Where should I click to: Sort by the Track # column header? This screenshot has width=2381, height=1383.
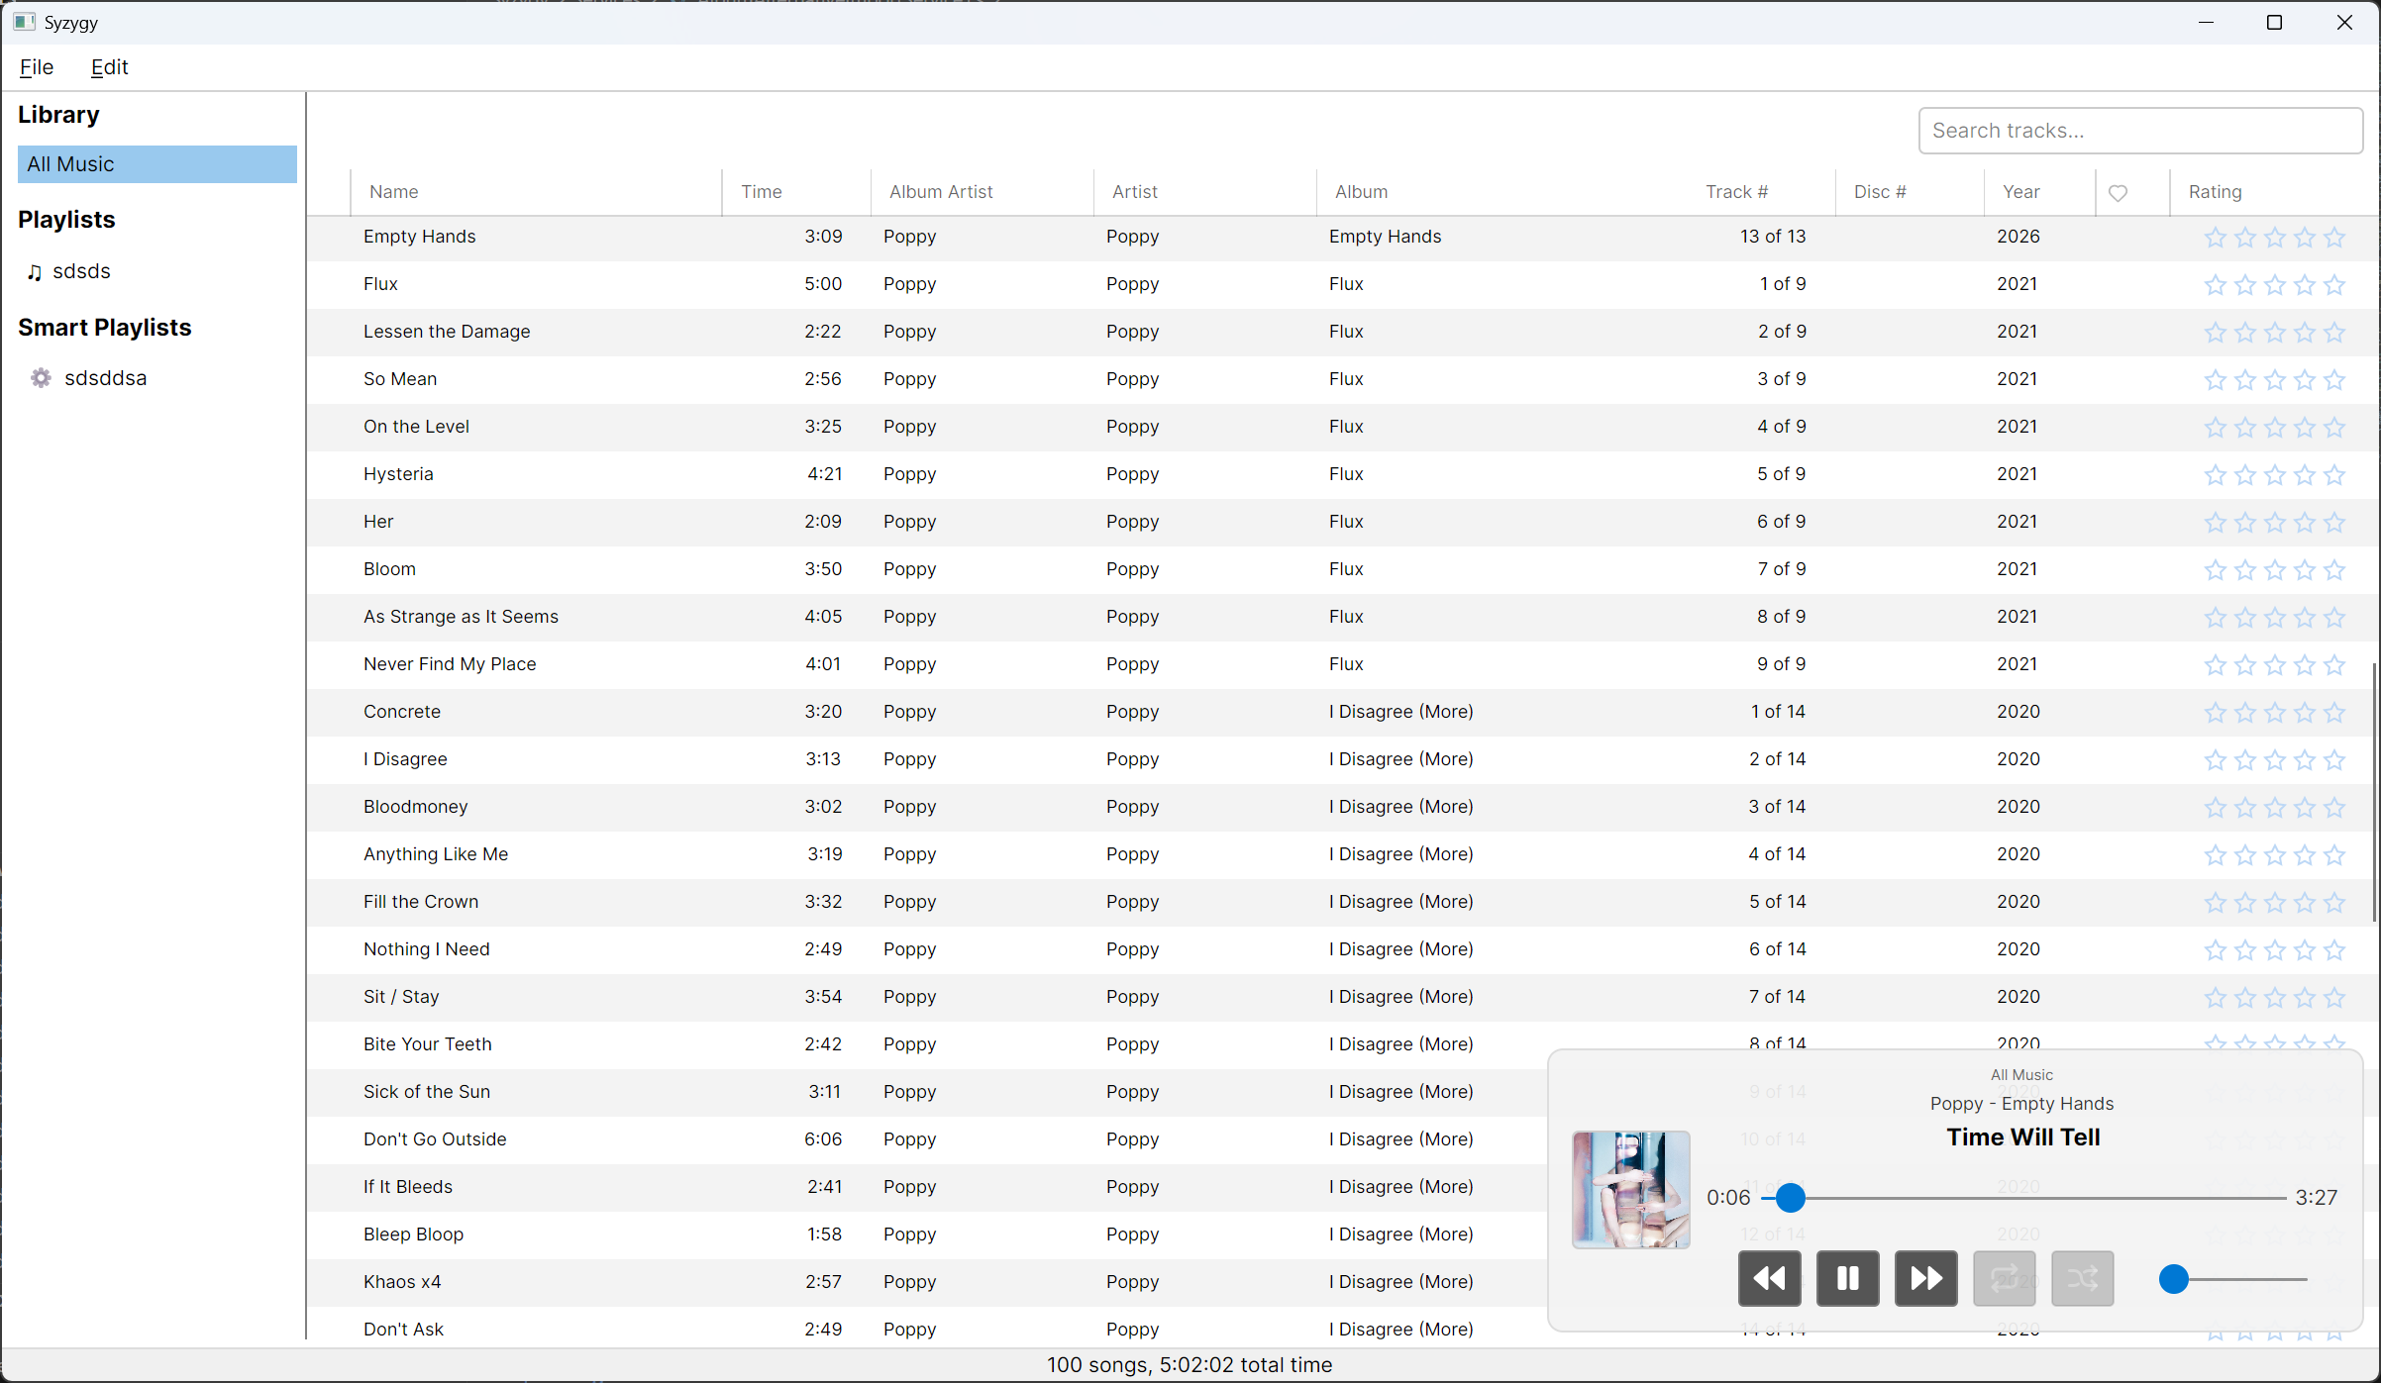pyautogui.click(x=1737, y=192)
